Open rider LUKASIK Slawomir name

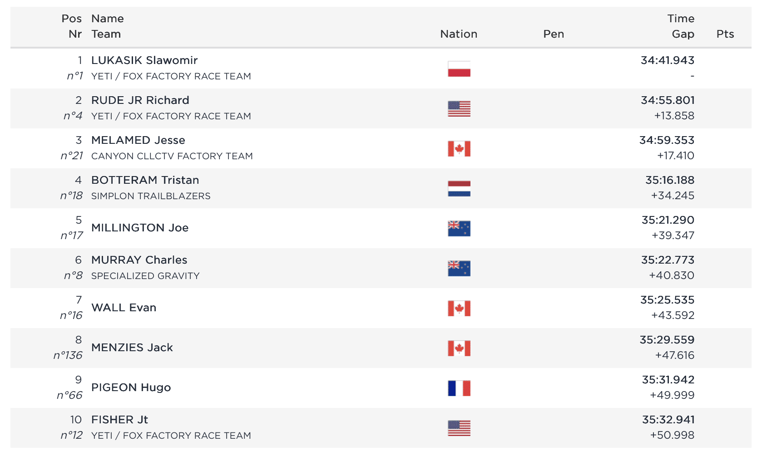pos(144,60)
